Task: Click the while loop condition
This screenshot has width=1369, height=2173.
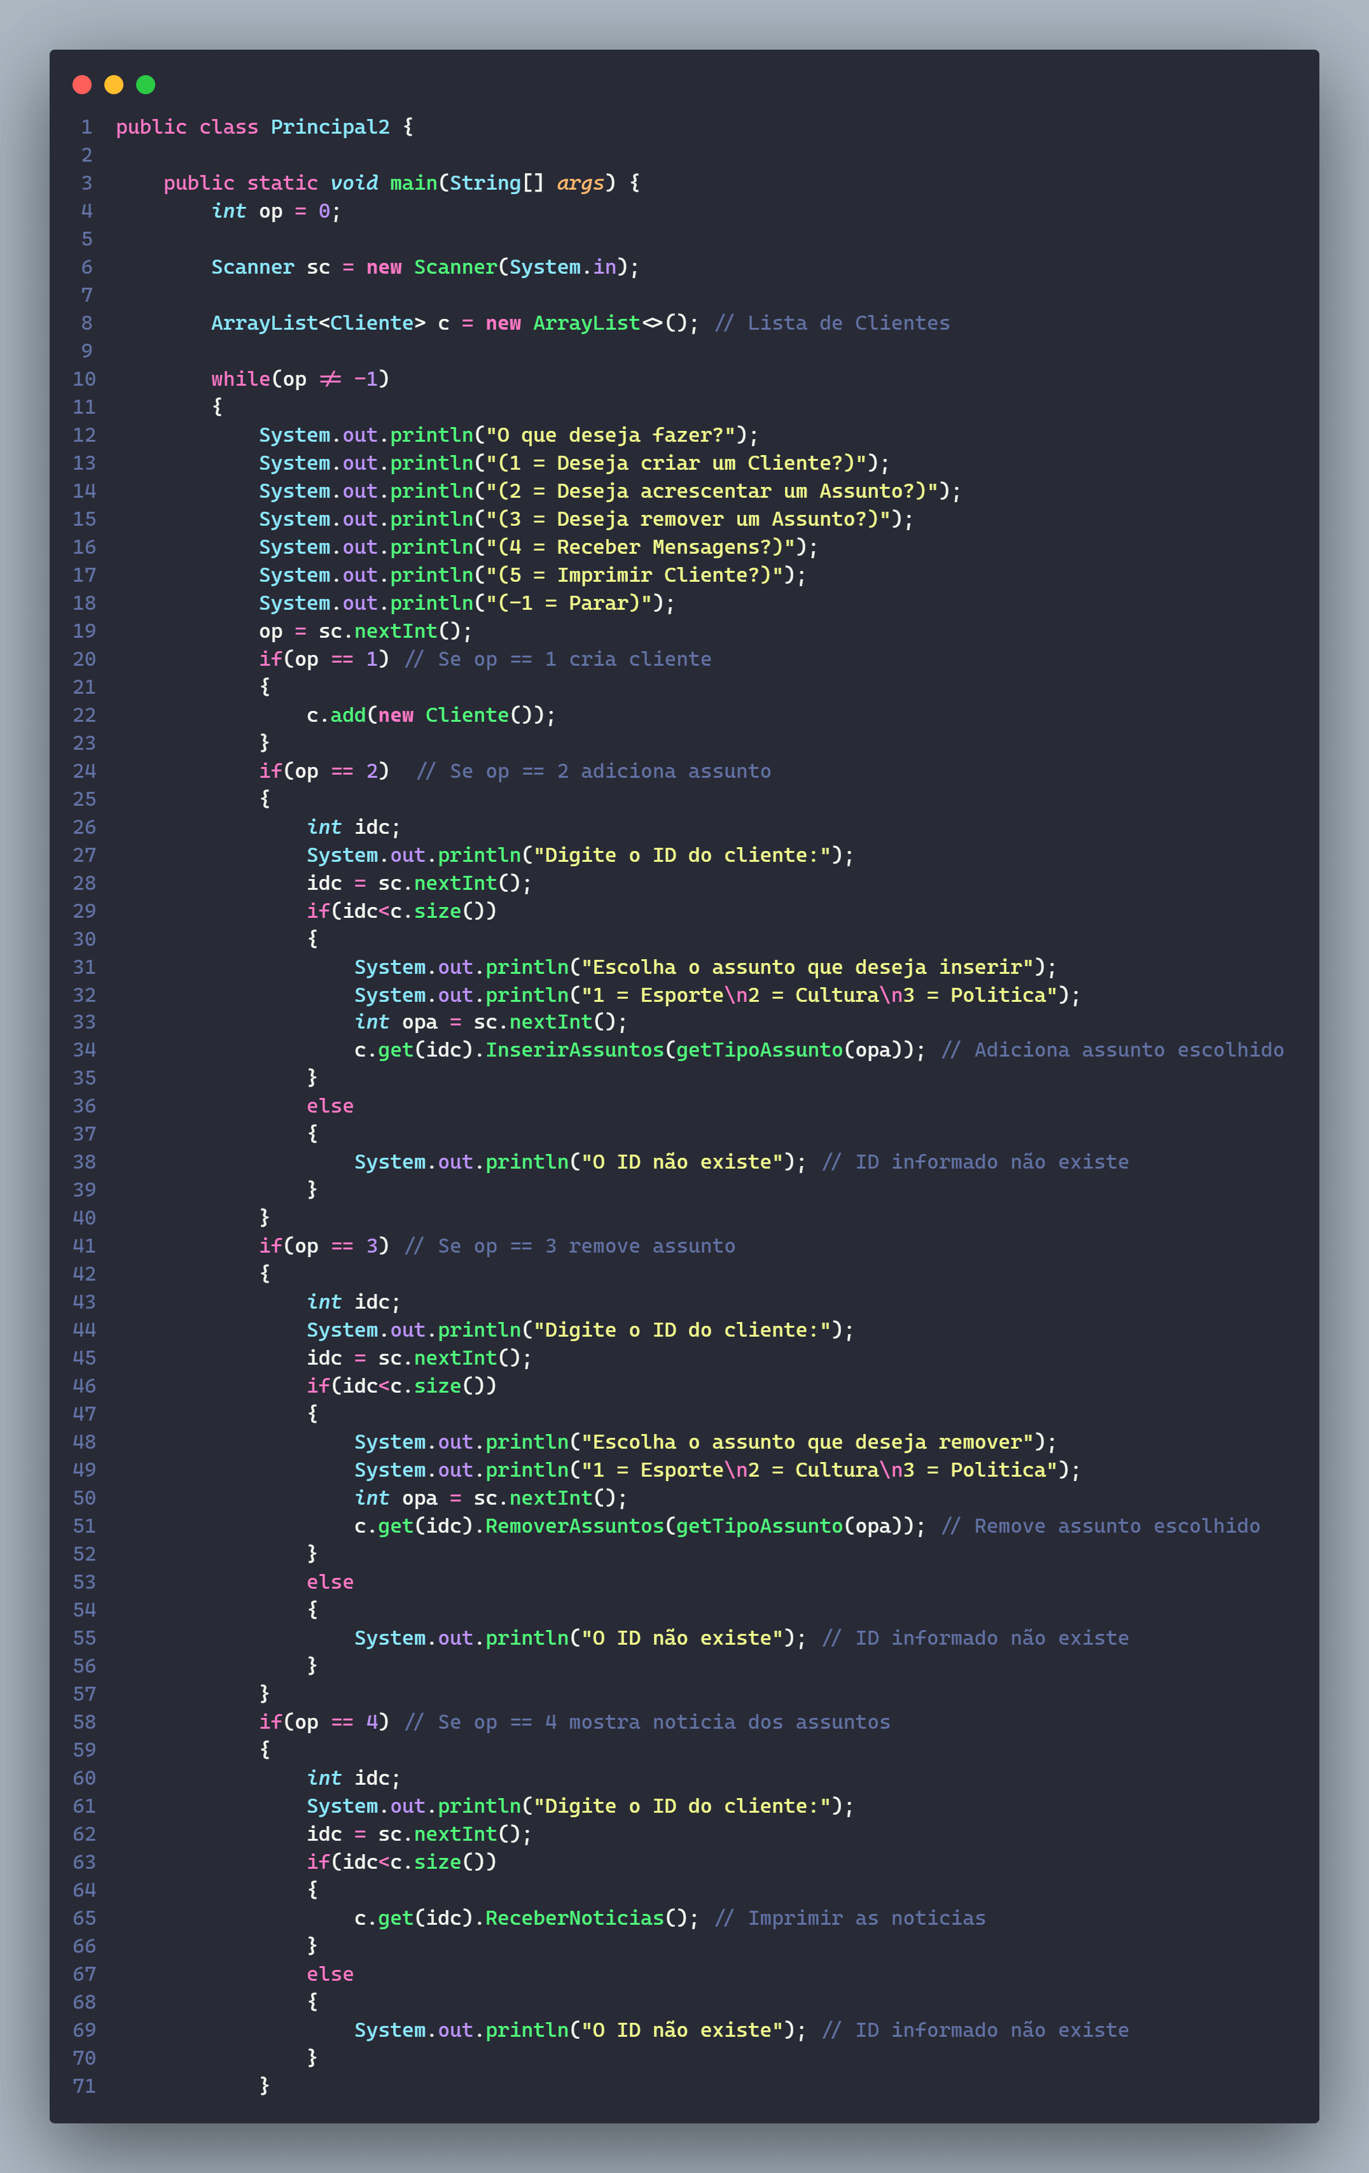Action: click(298, 379)
